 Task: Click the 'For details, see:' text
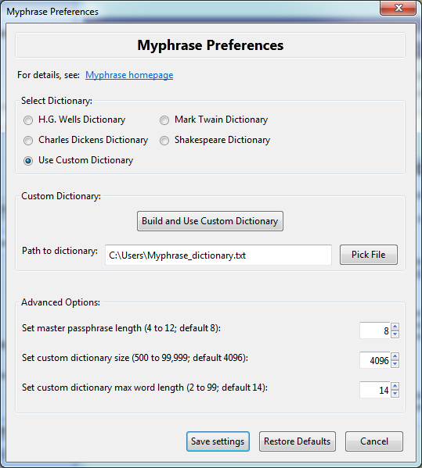point(49,75)
